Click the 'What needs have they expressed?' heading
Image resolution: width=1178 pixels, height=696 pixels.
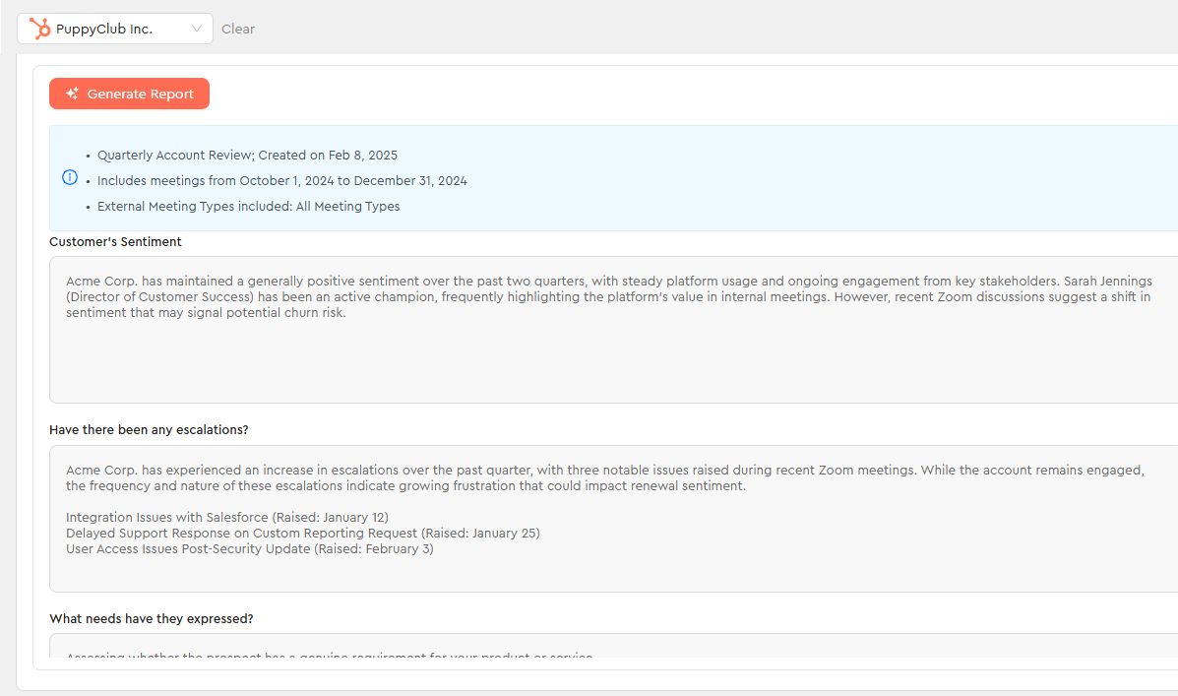(151, 618)
